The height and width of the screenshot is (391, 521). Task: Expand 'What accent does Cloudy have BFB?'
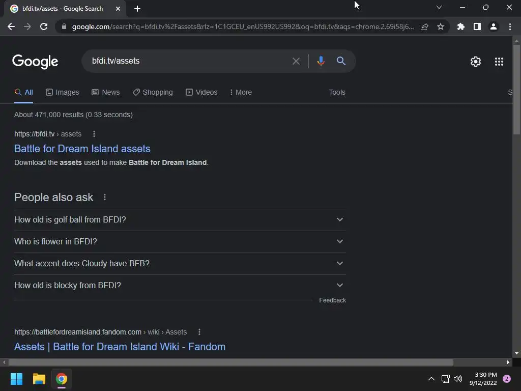(x=180, y=264)
